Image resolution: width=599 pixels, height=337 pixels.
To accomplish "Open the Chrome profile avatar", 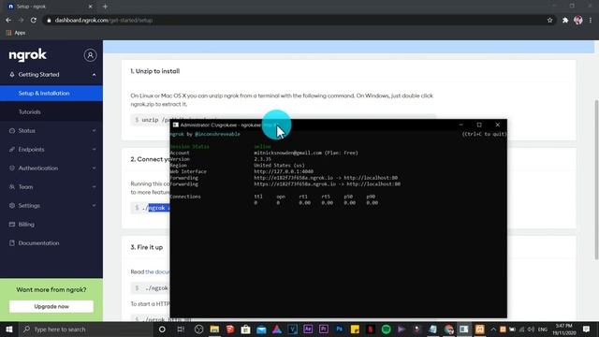I will (578, 21).
